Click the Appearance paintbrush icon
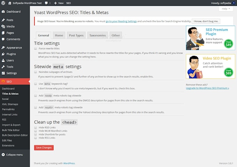The height and width of the screenshot is (167, 237). point(3,48)
